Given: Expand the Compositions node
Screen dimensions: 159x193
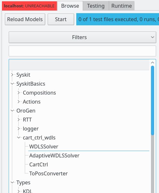Looking at the screenshot, I should point(19,93).
